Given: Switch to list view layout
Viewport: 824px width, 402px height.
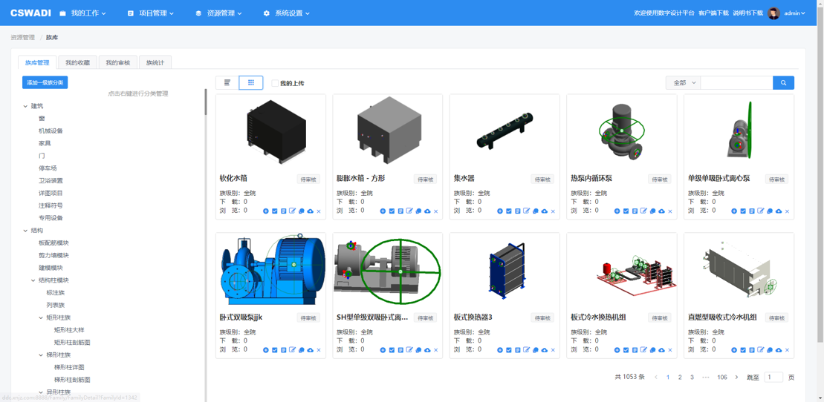Looking at the screenshot, I should (x=227, y=83).
